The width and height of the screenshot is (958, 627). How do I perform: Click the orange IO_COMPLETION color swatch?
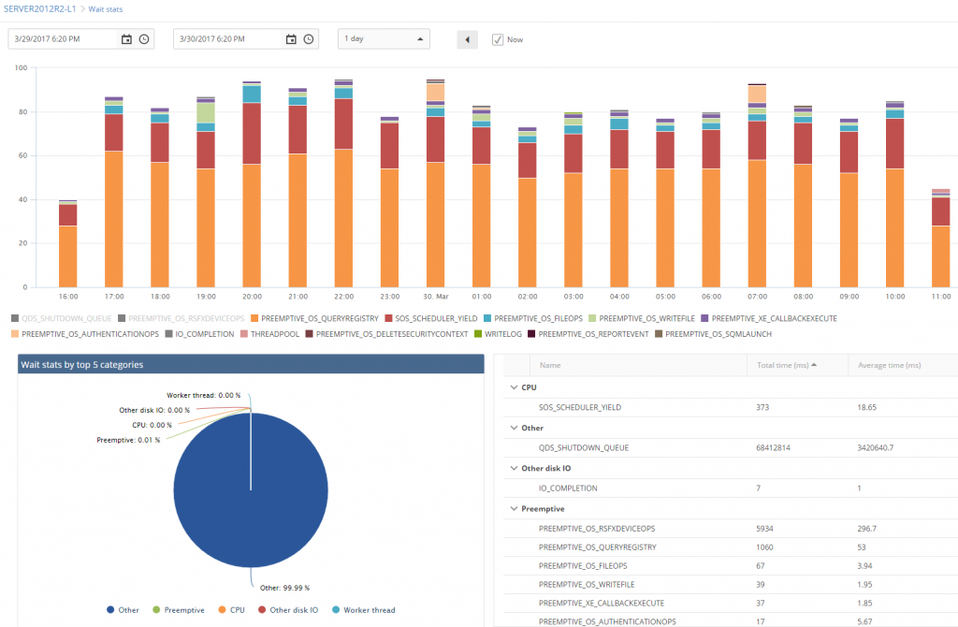tap(169, 333)
